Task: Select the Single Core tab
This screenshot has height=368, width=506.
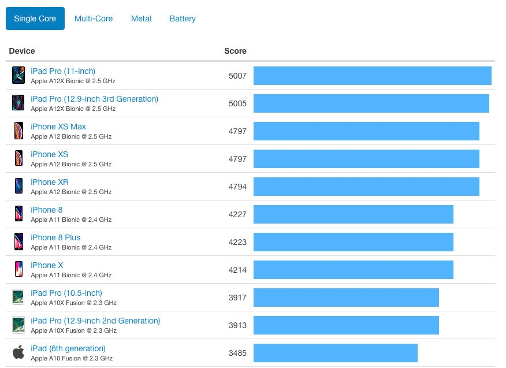Action: pos(35,18)
